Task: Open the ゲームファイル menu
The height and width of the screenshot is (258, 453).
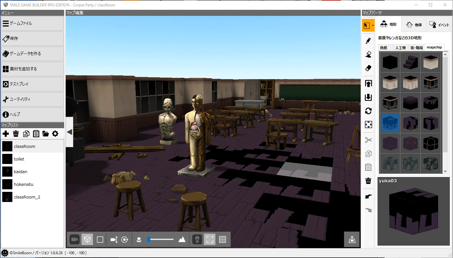Action: pos(32,23)
